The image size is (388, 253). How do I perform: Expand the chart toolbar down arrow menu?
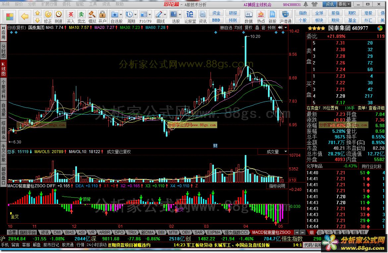coord(286,28)
